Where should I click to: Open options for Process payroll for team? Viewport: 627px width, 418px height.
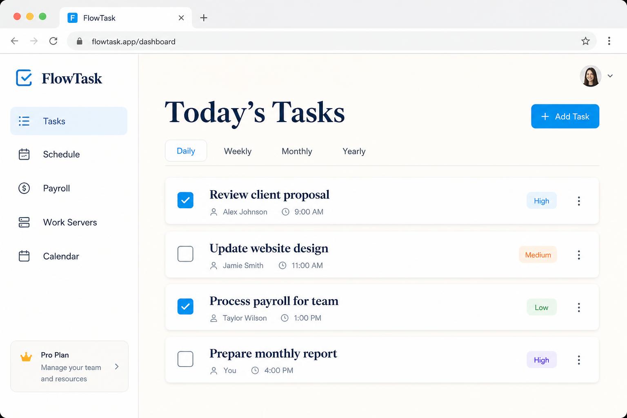pos(579,307)
